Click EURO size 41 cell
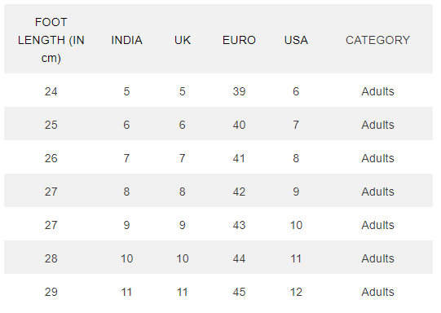441x313 pixels. click(x=239, y=158)
